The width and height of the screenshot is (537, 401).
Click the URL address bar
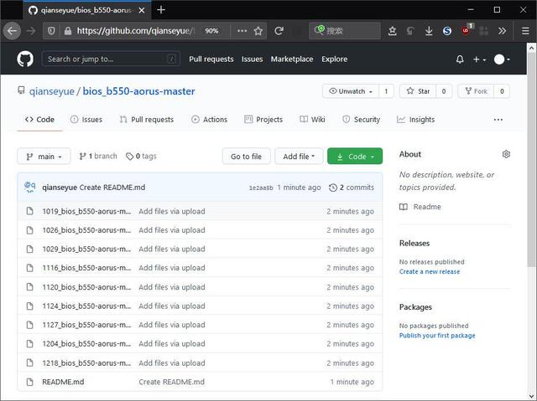point(135,31)
